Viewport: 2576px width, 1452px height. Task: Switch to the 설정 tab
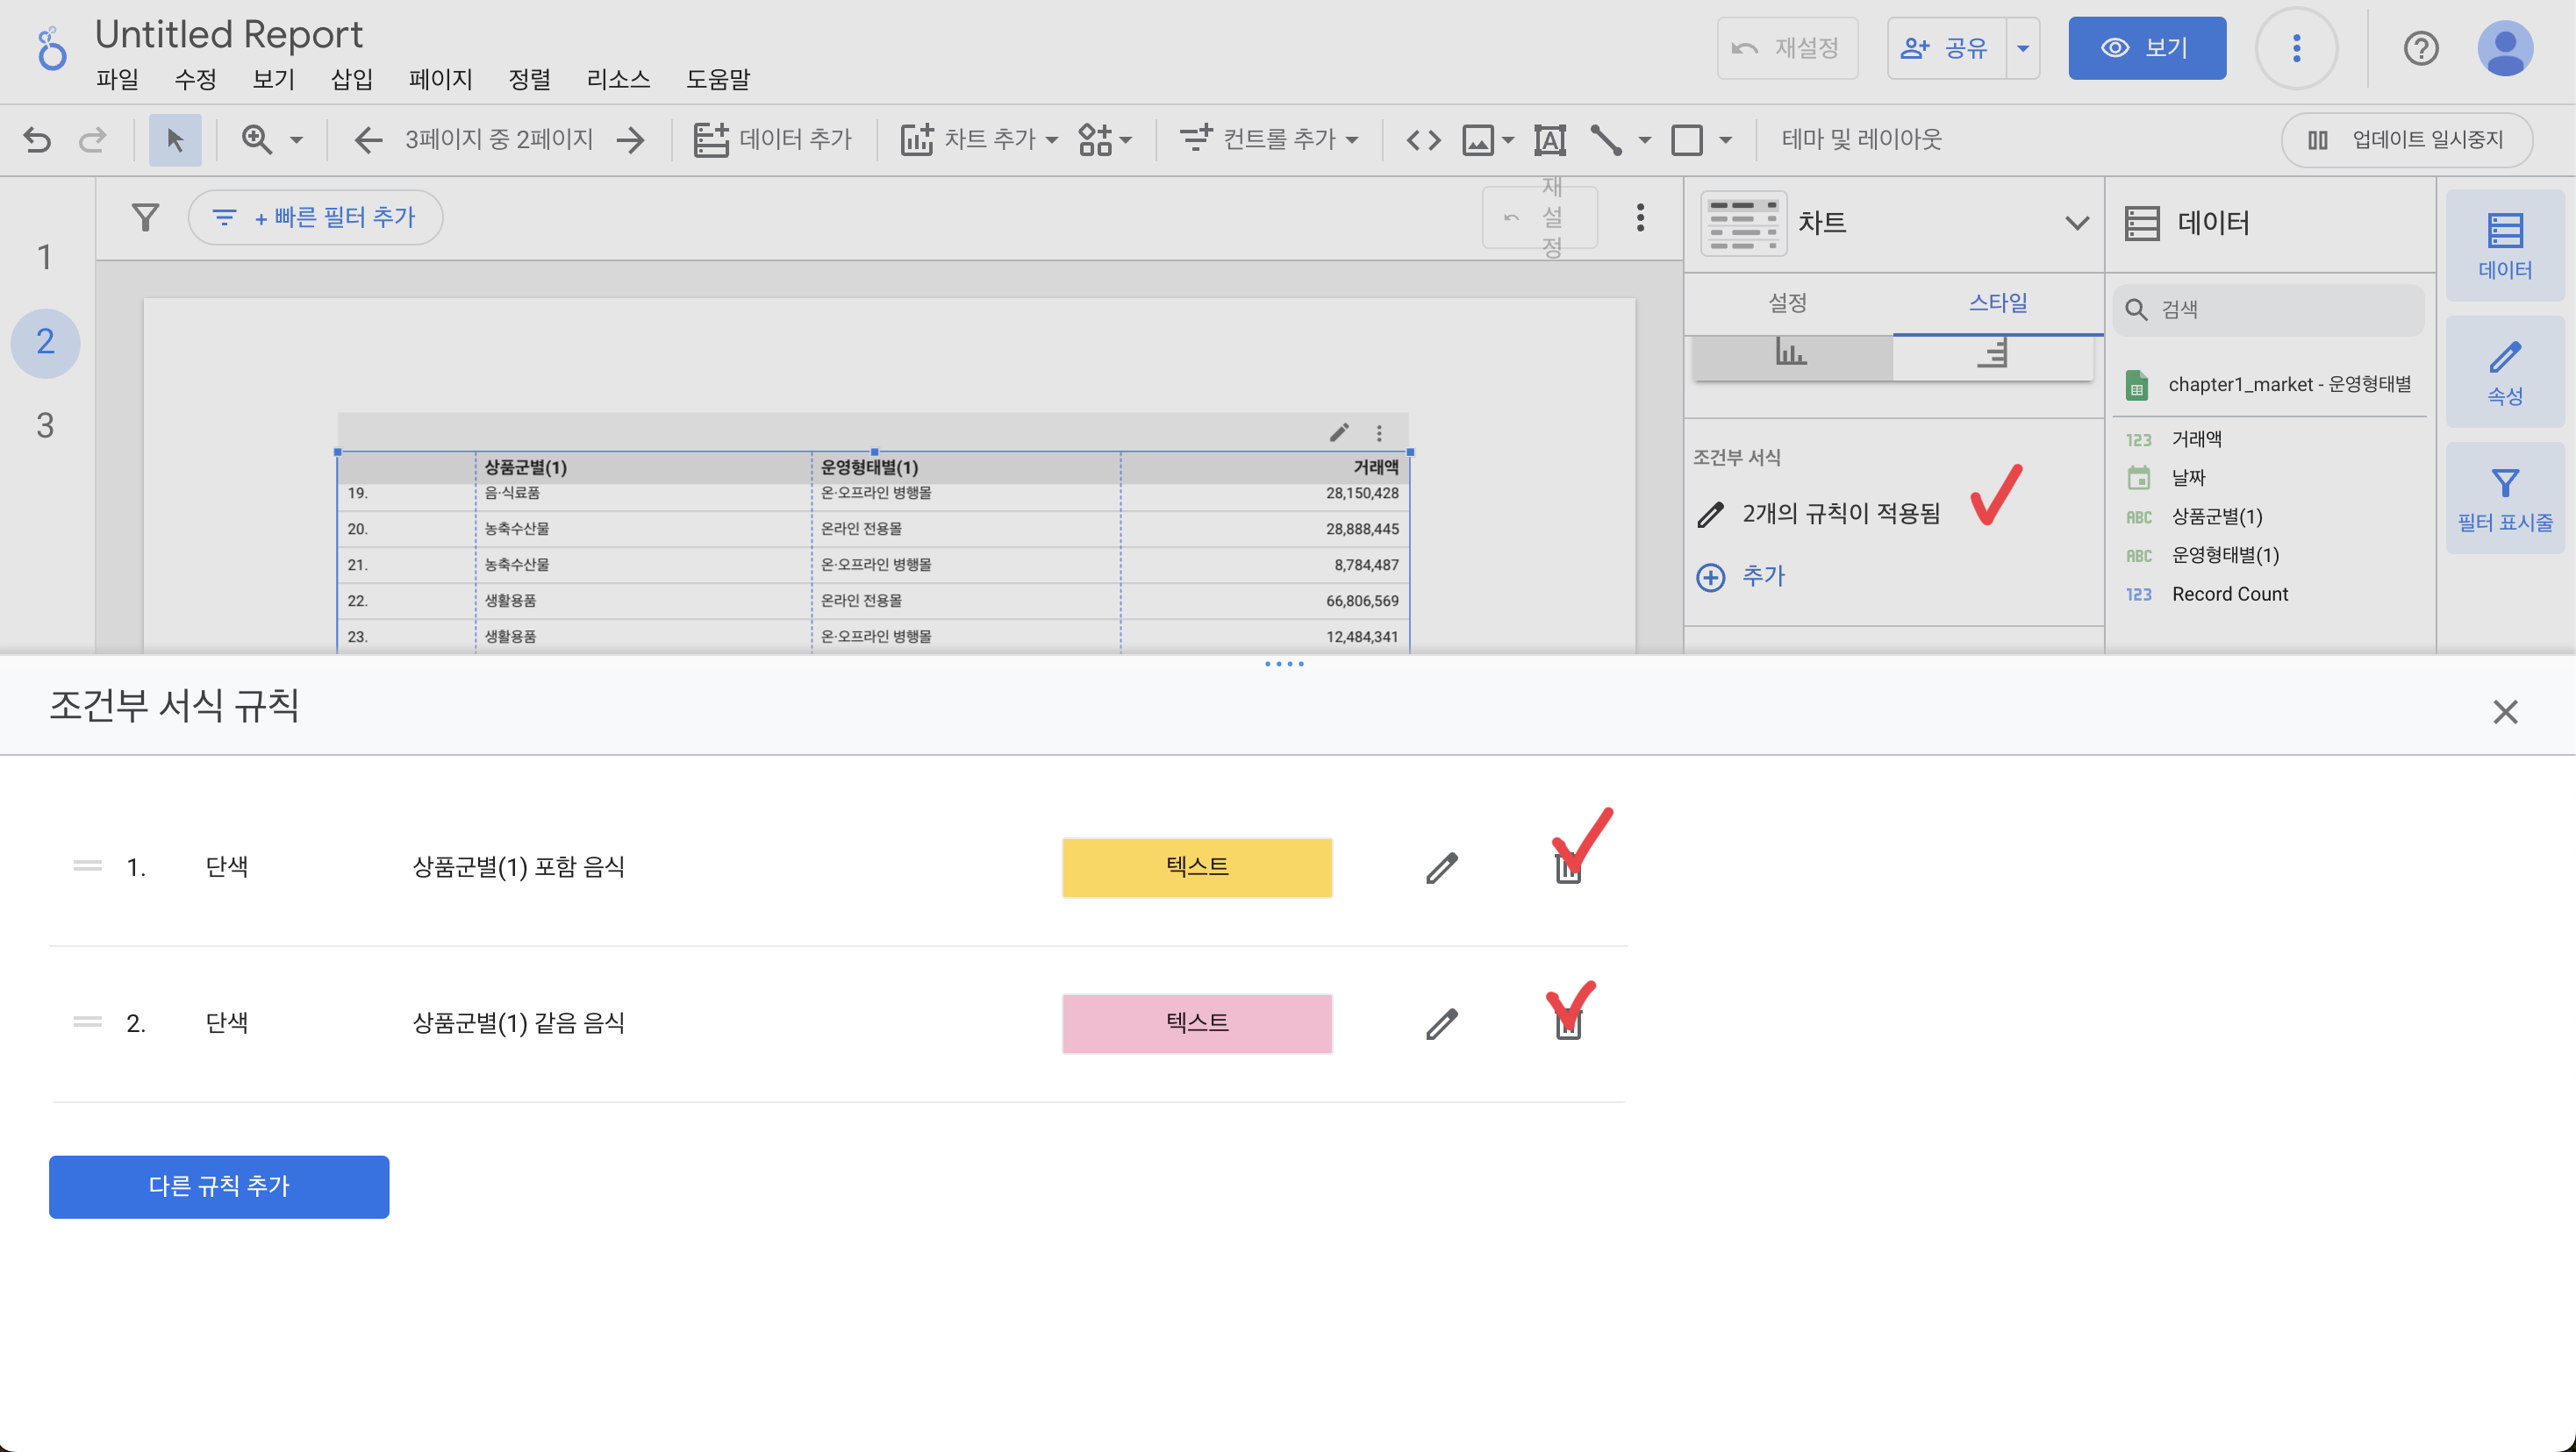(1787, 302)
